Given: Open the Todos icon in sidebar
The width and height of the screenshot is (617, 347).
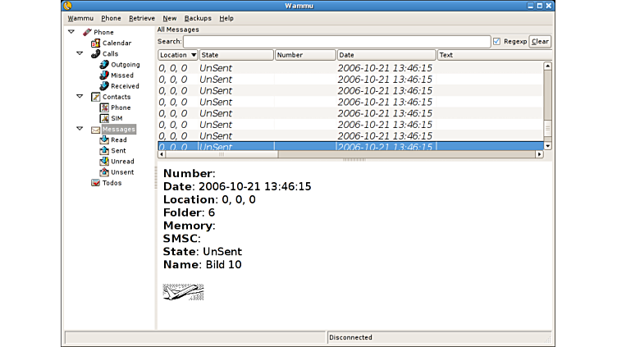Looking at the screenshot, I should pyautogui.click(x=96, y=183).
